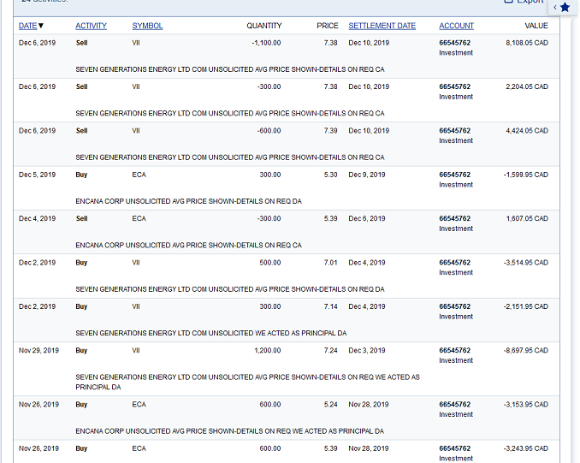Click the Dec 9, 2019 settlement date

point(366,175)
